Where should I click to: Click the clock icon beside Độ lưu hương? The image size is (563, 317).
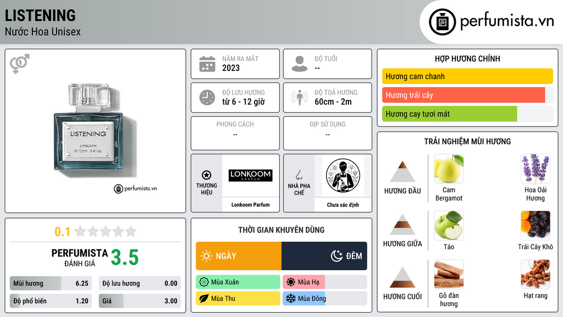[207, 97]
